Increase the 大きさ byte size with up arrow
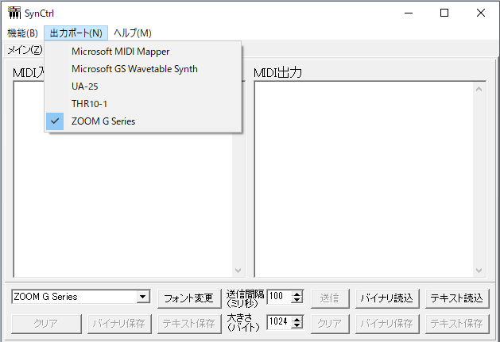500x342 pixels. click(x=297, y=320)
